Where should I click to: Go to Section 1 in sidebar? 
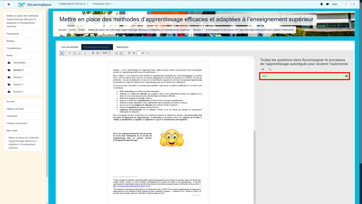23,70
